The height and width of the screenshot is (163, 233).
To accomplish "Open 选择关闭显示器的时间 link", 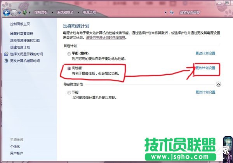I will click(x=26, y=54).
